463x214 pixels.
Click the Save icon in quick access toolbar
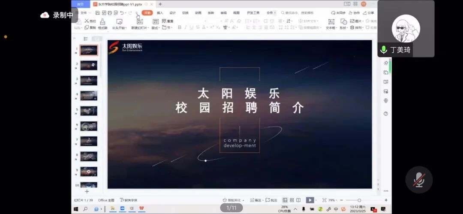click(97, 13)
